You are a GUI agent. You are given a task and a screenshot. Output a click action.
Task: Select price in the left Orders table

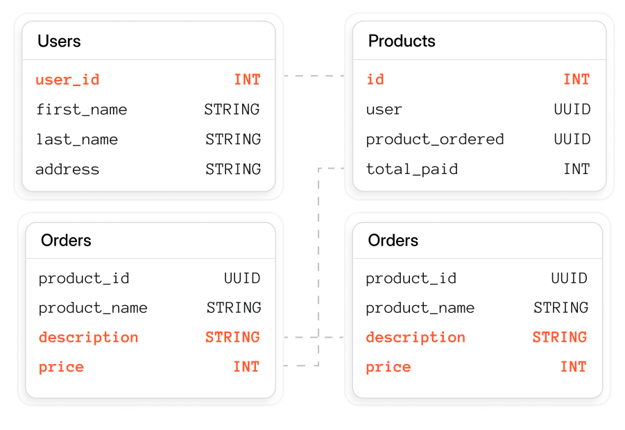61,367
